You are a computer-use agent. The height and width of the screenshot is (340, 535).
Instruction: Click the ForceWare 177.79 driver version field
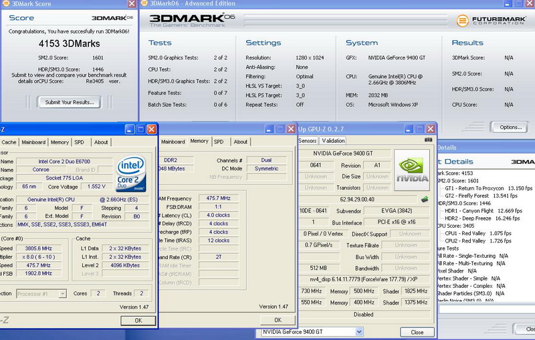pyautogui.click(x=364, y=279)
